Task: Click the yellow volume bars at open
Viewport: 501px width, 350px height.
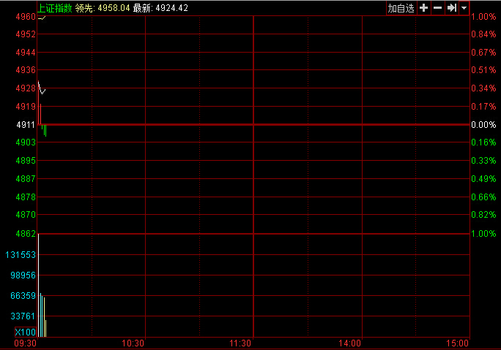Action: click(x=42, y=316)
